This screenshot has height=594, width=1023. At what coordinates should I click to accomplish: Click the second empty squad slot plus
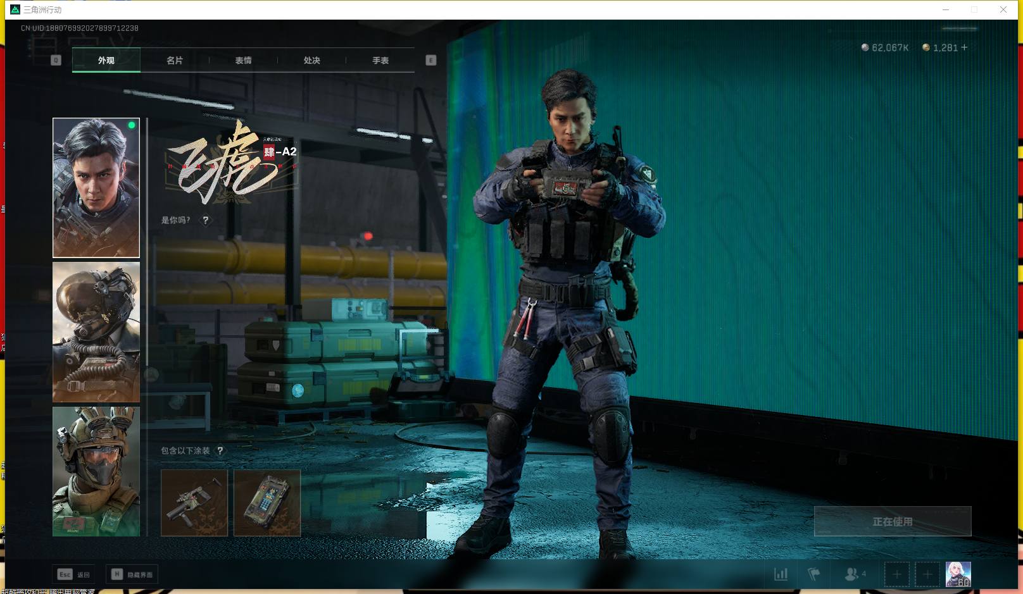[x=927, y=574]
